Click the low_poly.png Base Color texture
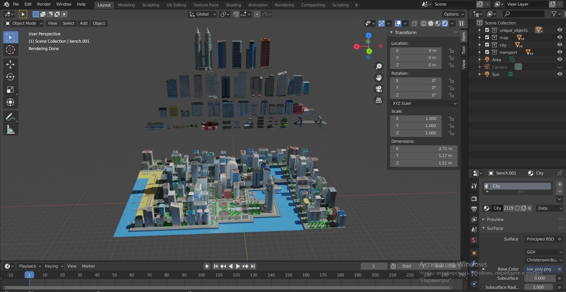The height and width of the screenshot is (292, 566). coord(539,269)
